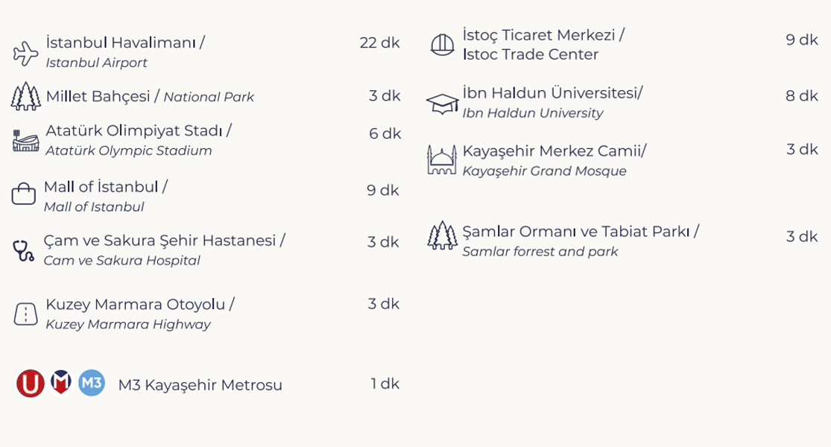This screenshot has height=447, width=831.
Task: Click the trees icon beside Millet Bahçesi
Action: 25,96
